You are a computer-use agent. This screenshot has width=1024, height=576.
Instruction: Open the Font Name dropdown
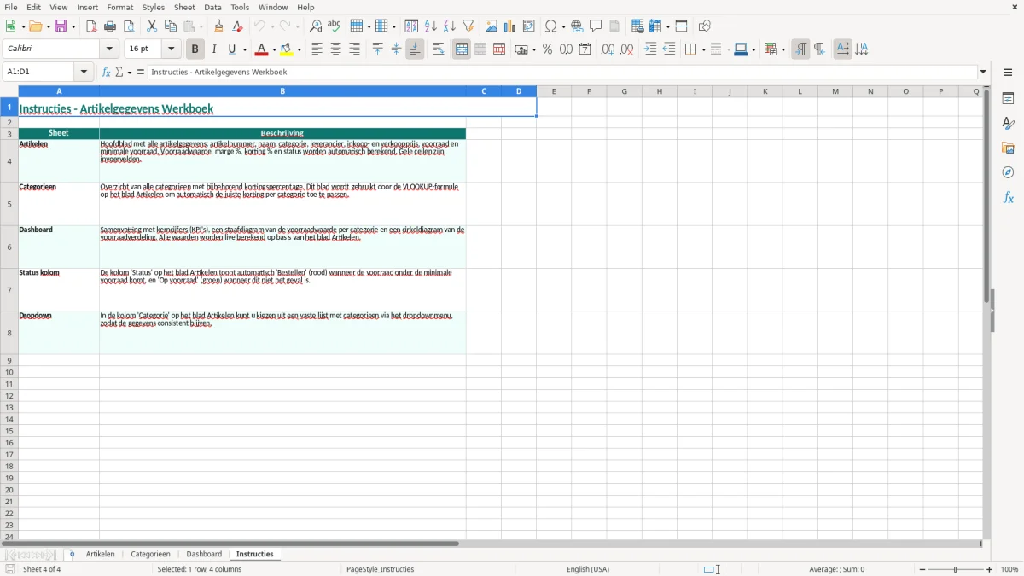point(109,49)
